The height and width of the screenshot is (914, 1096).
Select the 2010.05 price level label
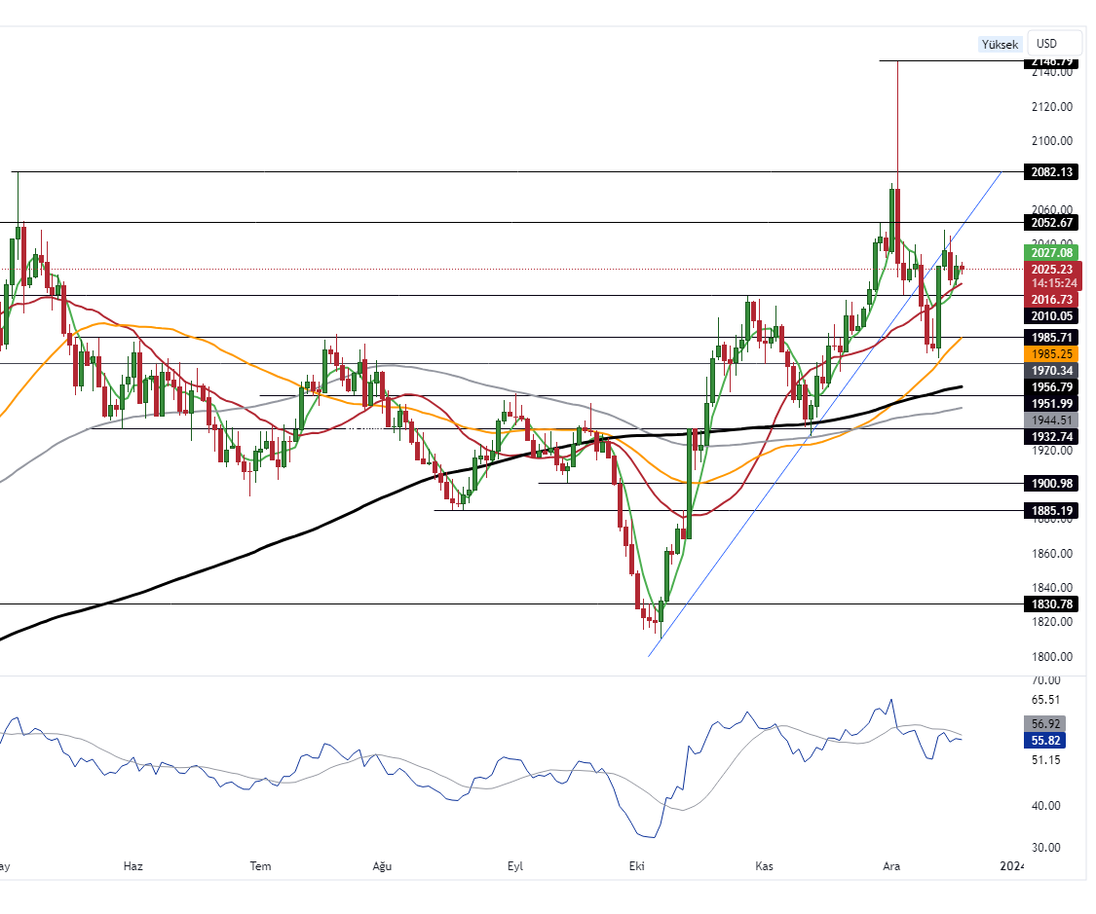coord(1051,316)
